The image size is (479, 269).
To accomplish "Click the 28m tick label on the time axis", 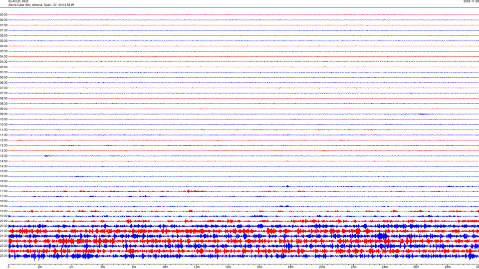I will point(448,267).
